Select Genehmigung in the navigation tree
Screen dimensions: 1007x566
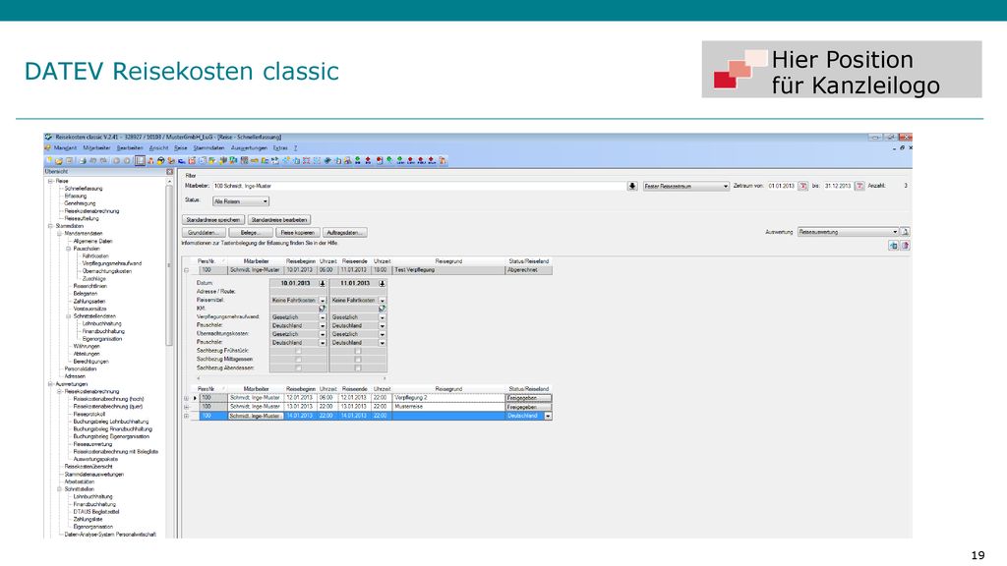tap(80, 203)
